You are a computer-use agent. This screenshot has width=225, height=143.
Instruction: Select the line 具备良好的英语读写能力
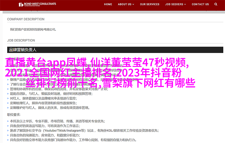45,126
